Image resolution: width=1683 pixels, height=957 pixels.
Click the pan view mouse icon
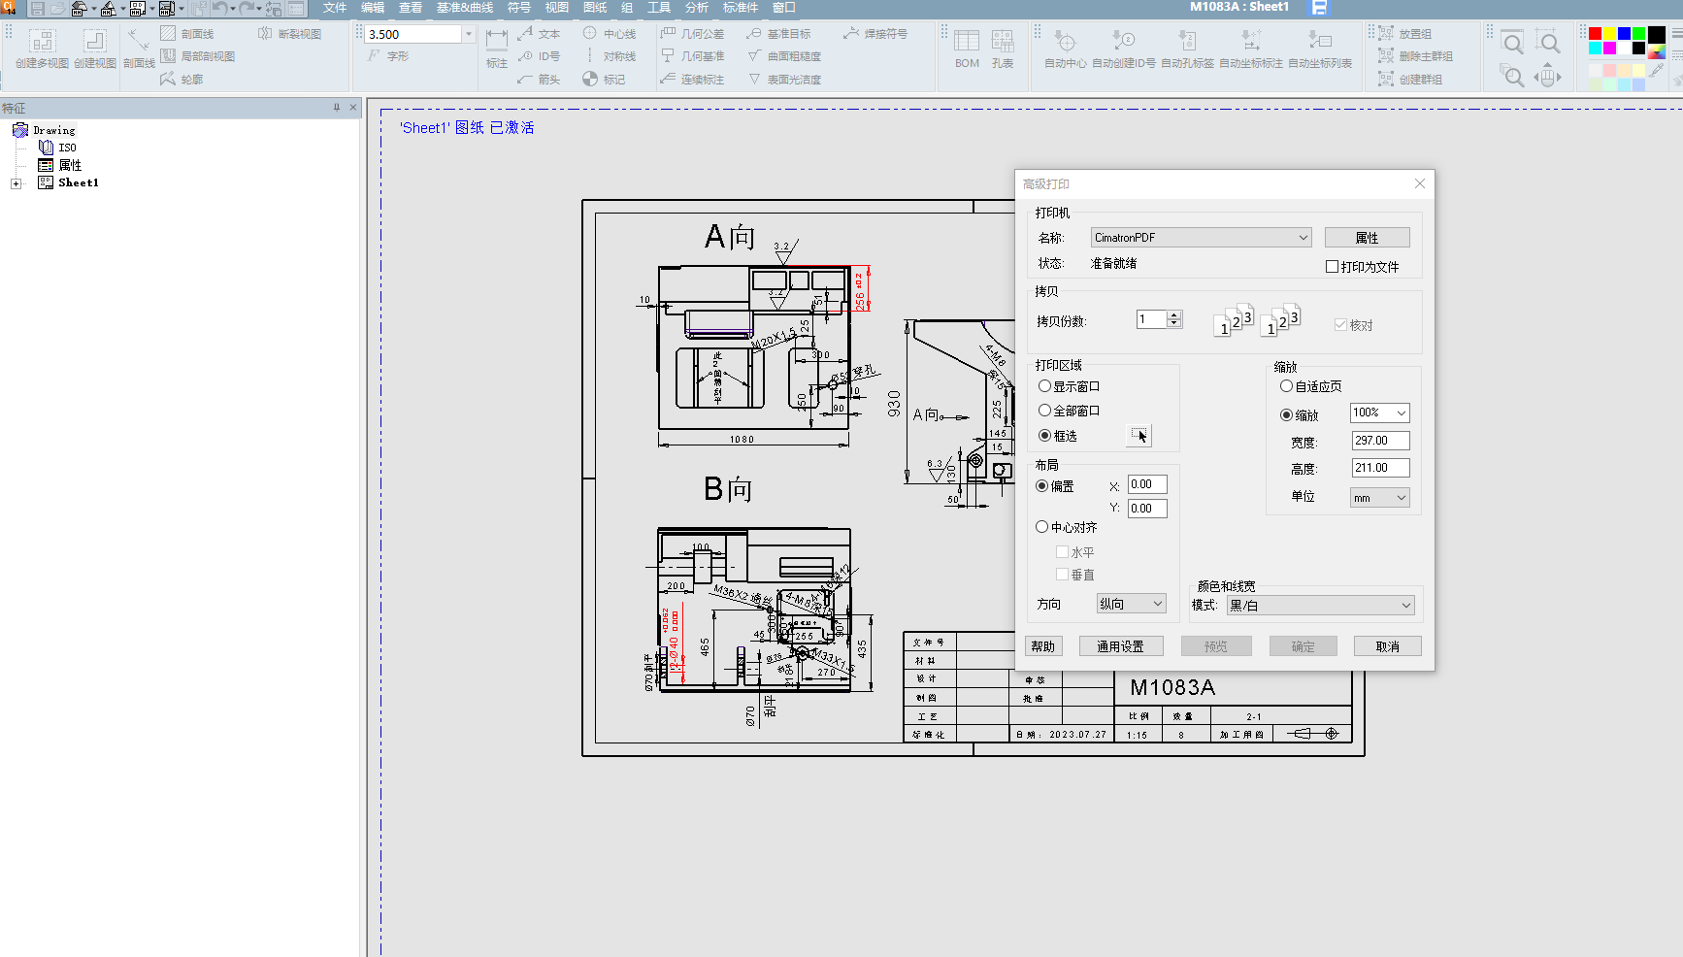tap(1548, 75)
